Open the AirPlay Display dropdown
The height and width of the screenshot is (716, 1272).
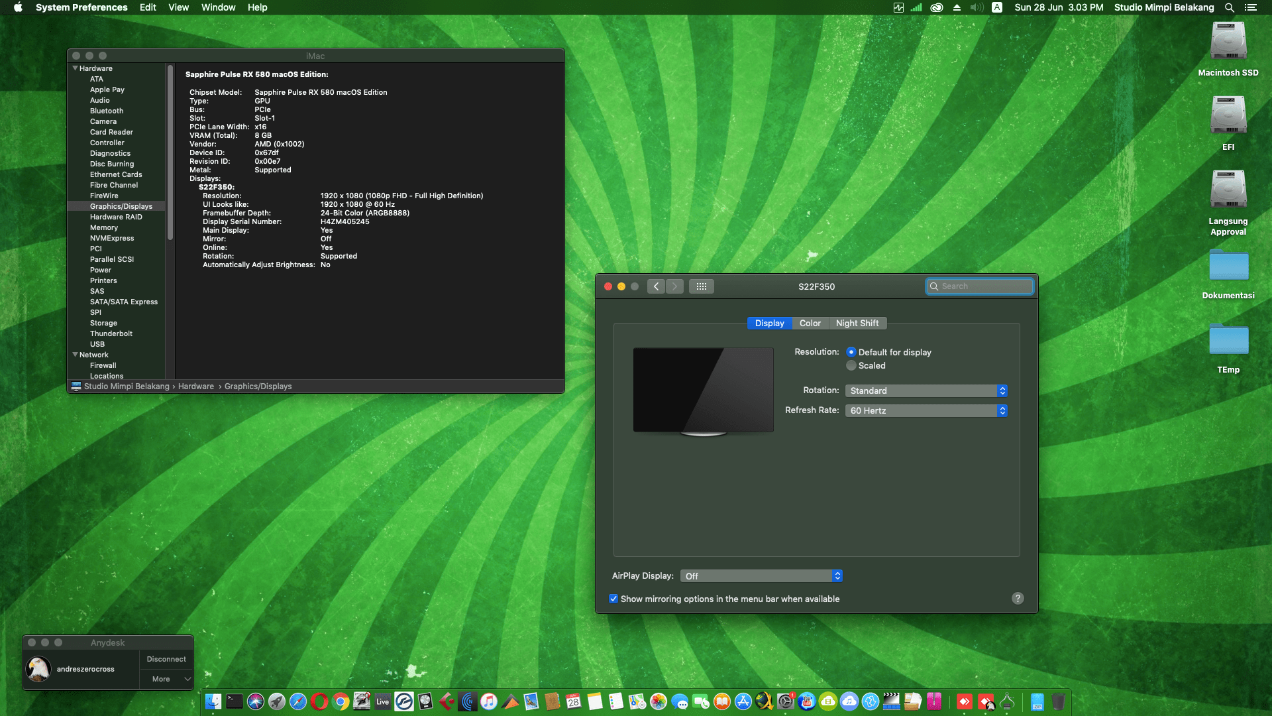761,576
